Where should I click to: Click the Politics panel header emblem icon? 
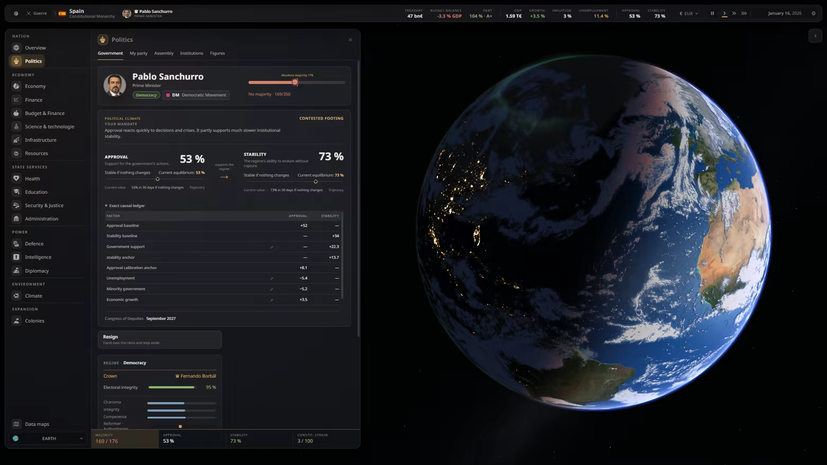(103, 40)
